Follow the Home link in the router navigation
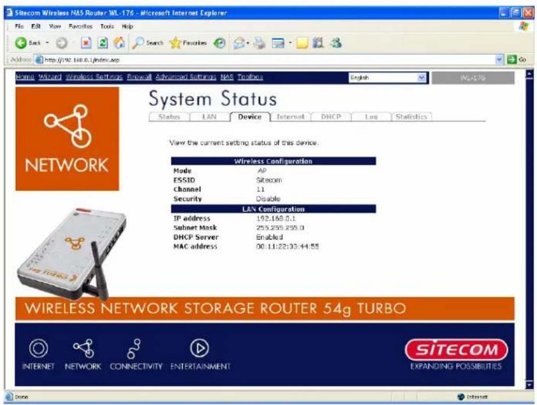The height and width of the screenshot is (405, 537). (x=25, y=77)
